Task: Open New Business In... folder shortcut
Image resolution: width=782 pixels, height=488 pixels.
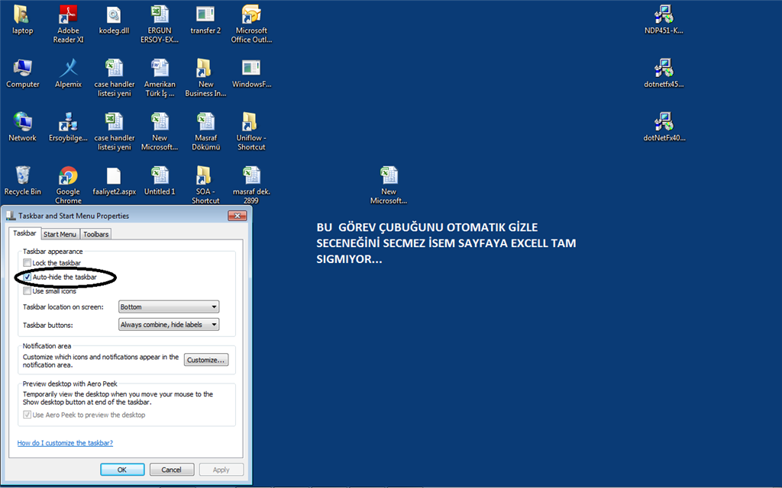Action: tap(205, 69)
